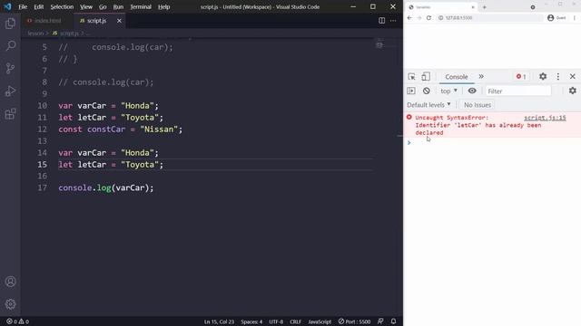
Task: Open editor More Actions ellipsis
Action: (393, 21)
